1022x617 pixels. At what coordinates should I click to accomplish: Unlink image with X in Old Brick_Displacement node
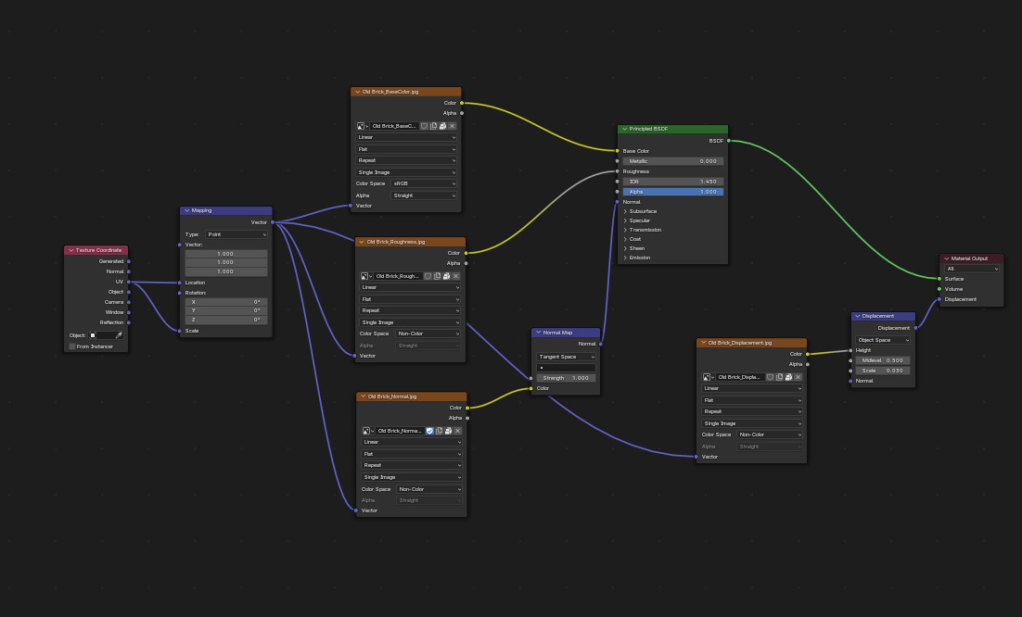(x=798, y=377)
